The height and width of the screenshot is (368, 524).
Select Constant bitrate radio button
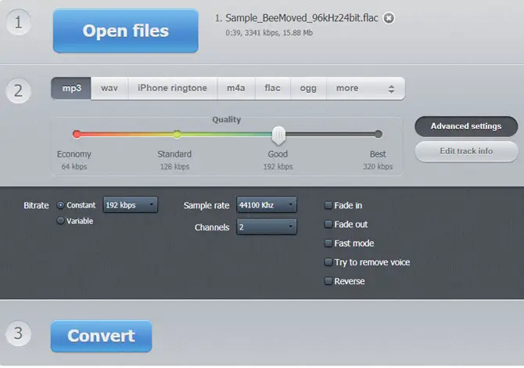point(60,205)
